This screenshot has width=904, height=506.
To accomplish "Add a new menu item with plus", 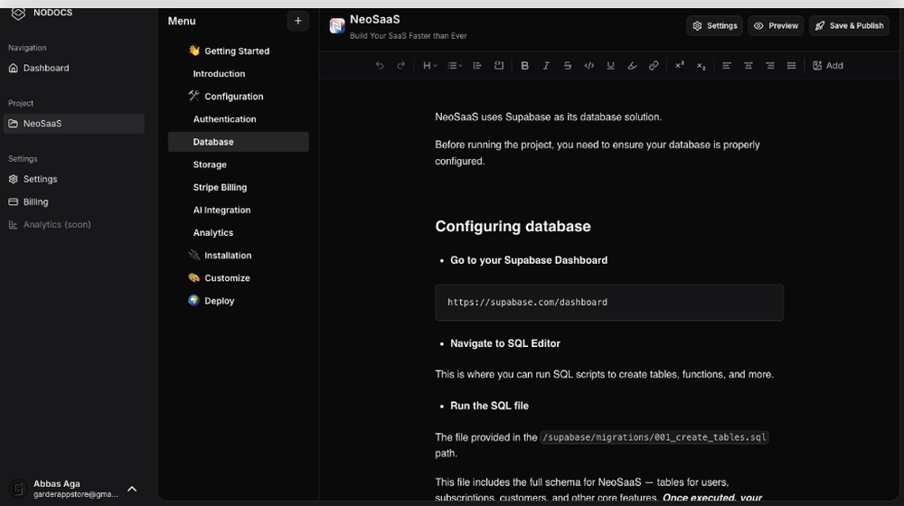I will 298,22.
